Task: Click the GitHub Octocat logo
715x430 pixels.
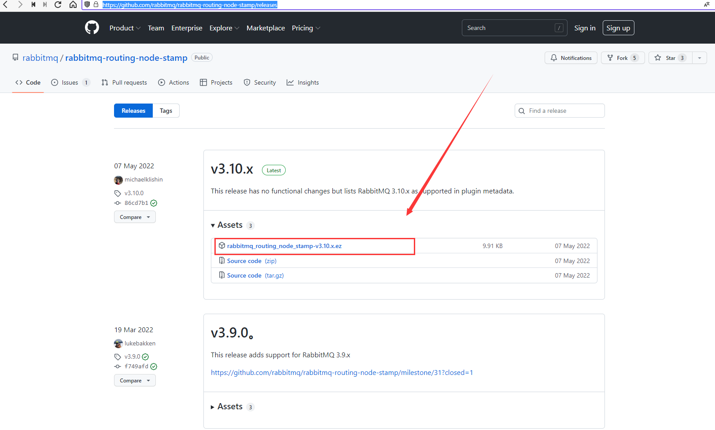Action: (x=92, y=28)
